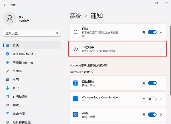The width and height of the screenshot is (171, 124).
Task: Open 时间和语言 settings category
Action: tap(21, 96)
